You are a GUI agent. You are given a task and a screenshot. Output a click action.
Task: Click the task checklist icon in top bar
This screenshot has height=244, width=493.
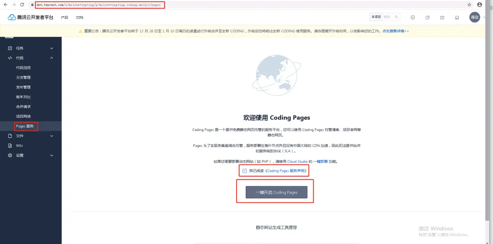point(443,18)
